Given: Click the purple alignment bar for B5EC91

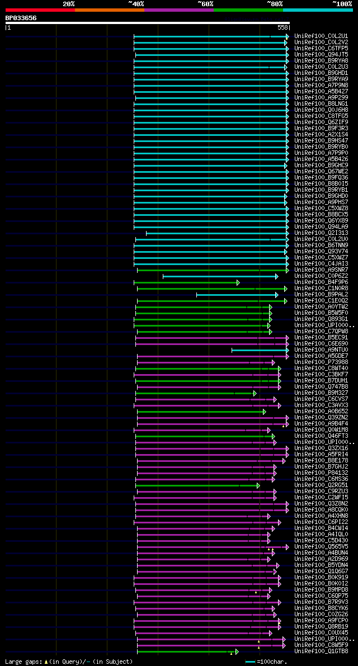Looking at the screenshot, I should click(x=212, y=338).
